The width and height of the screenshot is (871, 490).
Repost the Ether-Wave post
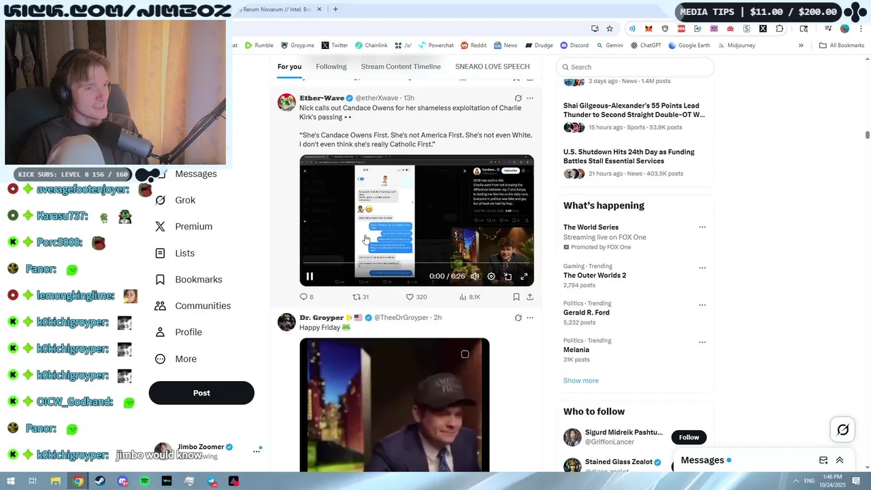click(x=361, y=297)
